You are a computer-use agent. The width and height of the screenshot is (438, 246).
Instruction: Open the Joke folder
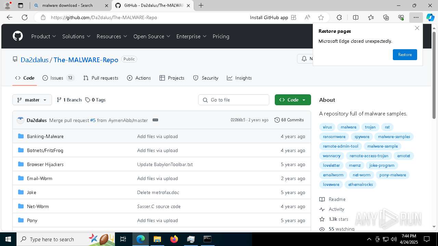(31, 192)
